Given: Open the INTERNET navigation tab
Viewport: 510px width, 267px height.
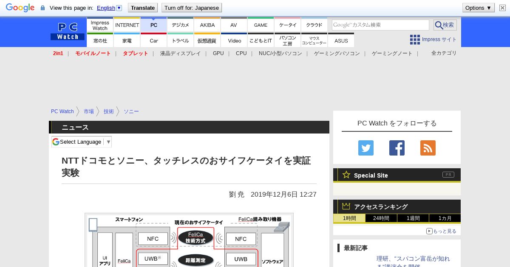Looking at the screenshot, I should (x=127, y=25).
